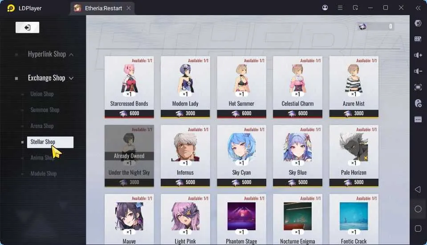The width and height of the screenshot is (427, 245).
Task: Close the Etheria:Restart tab
Action: 129,8
